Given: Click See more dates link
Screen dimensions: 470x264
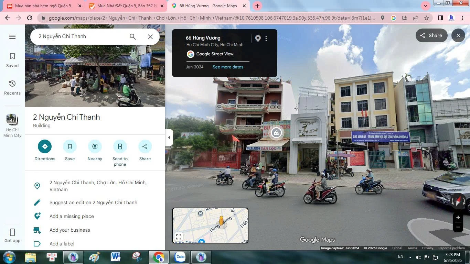Looking at the screenshot, I should [x=228, y=67].
